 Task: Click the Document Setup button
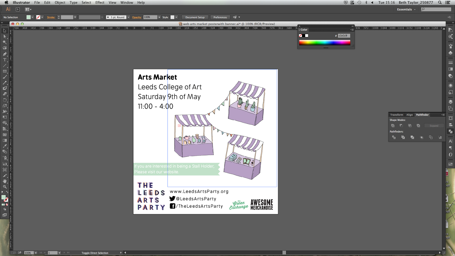[x=195, y=17]
